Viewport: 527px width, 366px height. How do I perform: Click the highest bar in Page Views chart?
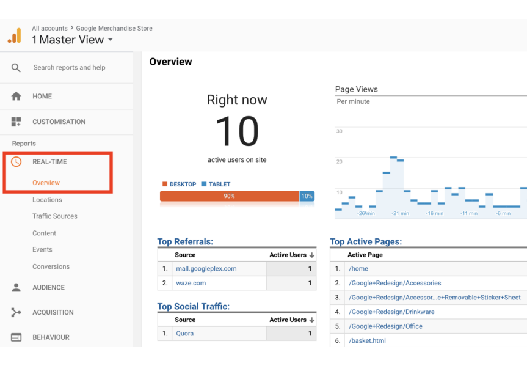pos(393,188)
